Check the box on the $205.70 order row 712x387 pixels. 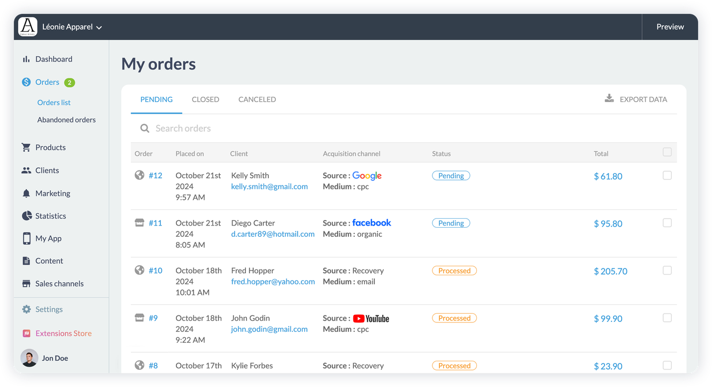click(x=667, y=270)
